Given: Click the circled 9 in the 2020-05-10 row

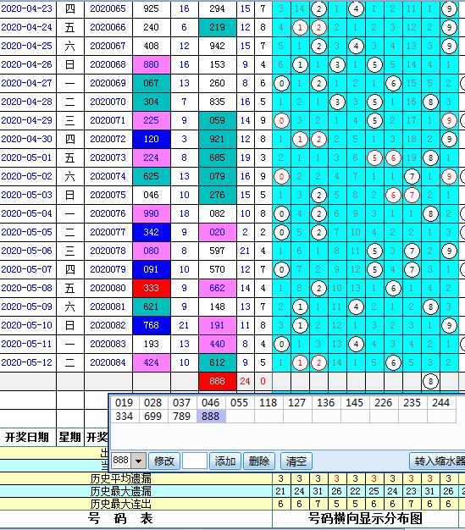Looking at the screenshot, I should [x=449, y=325].
